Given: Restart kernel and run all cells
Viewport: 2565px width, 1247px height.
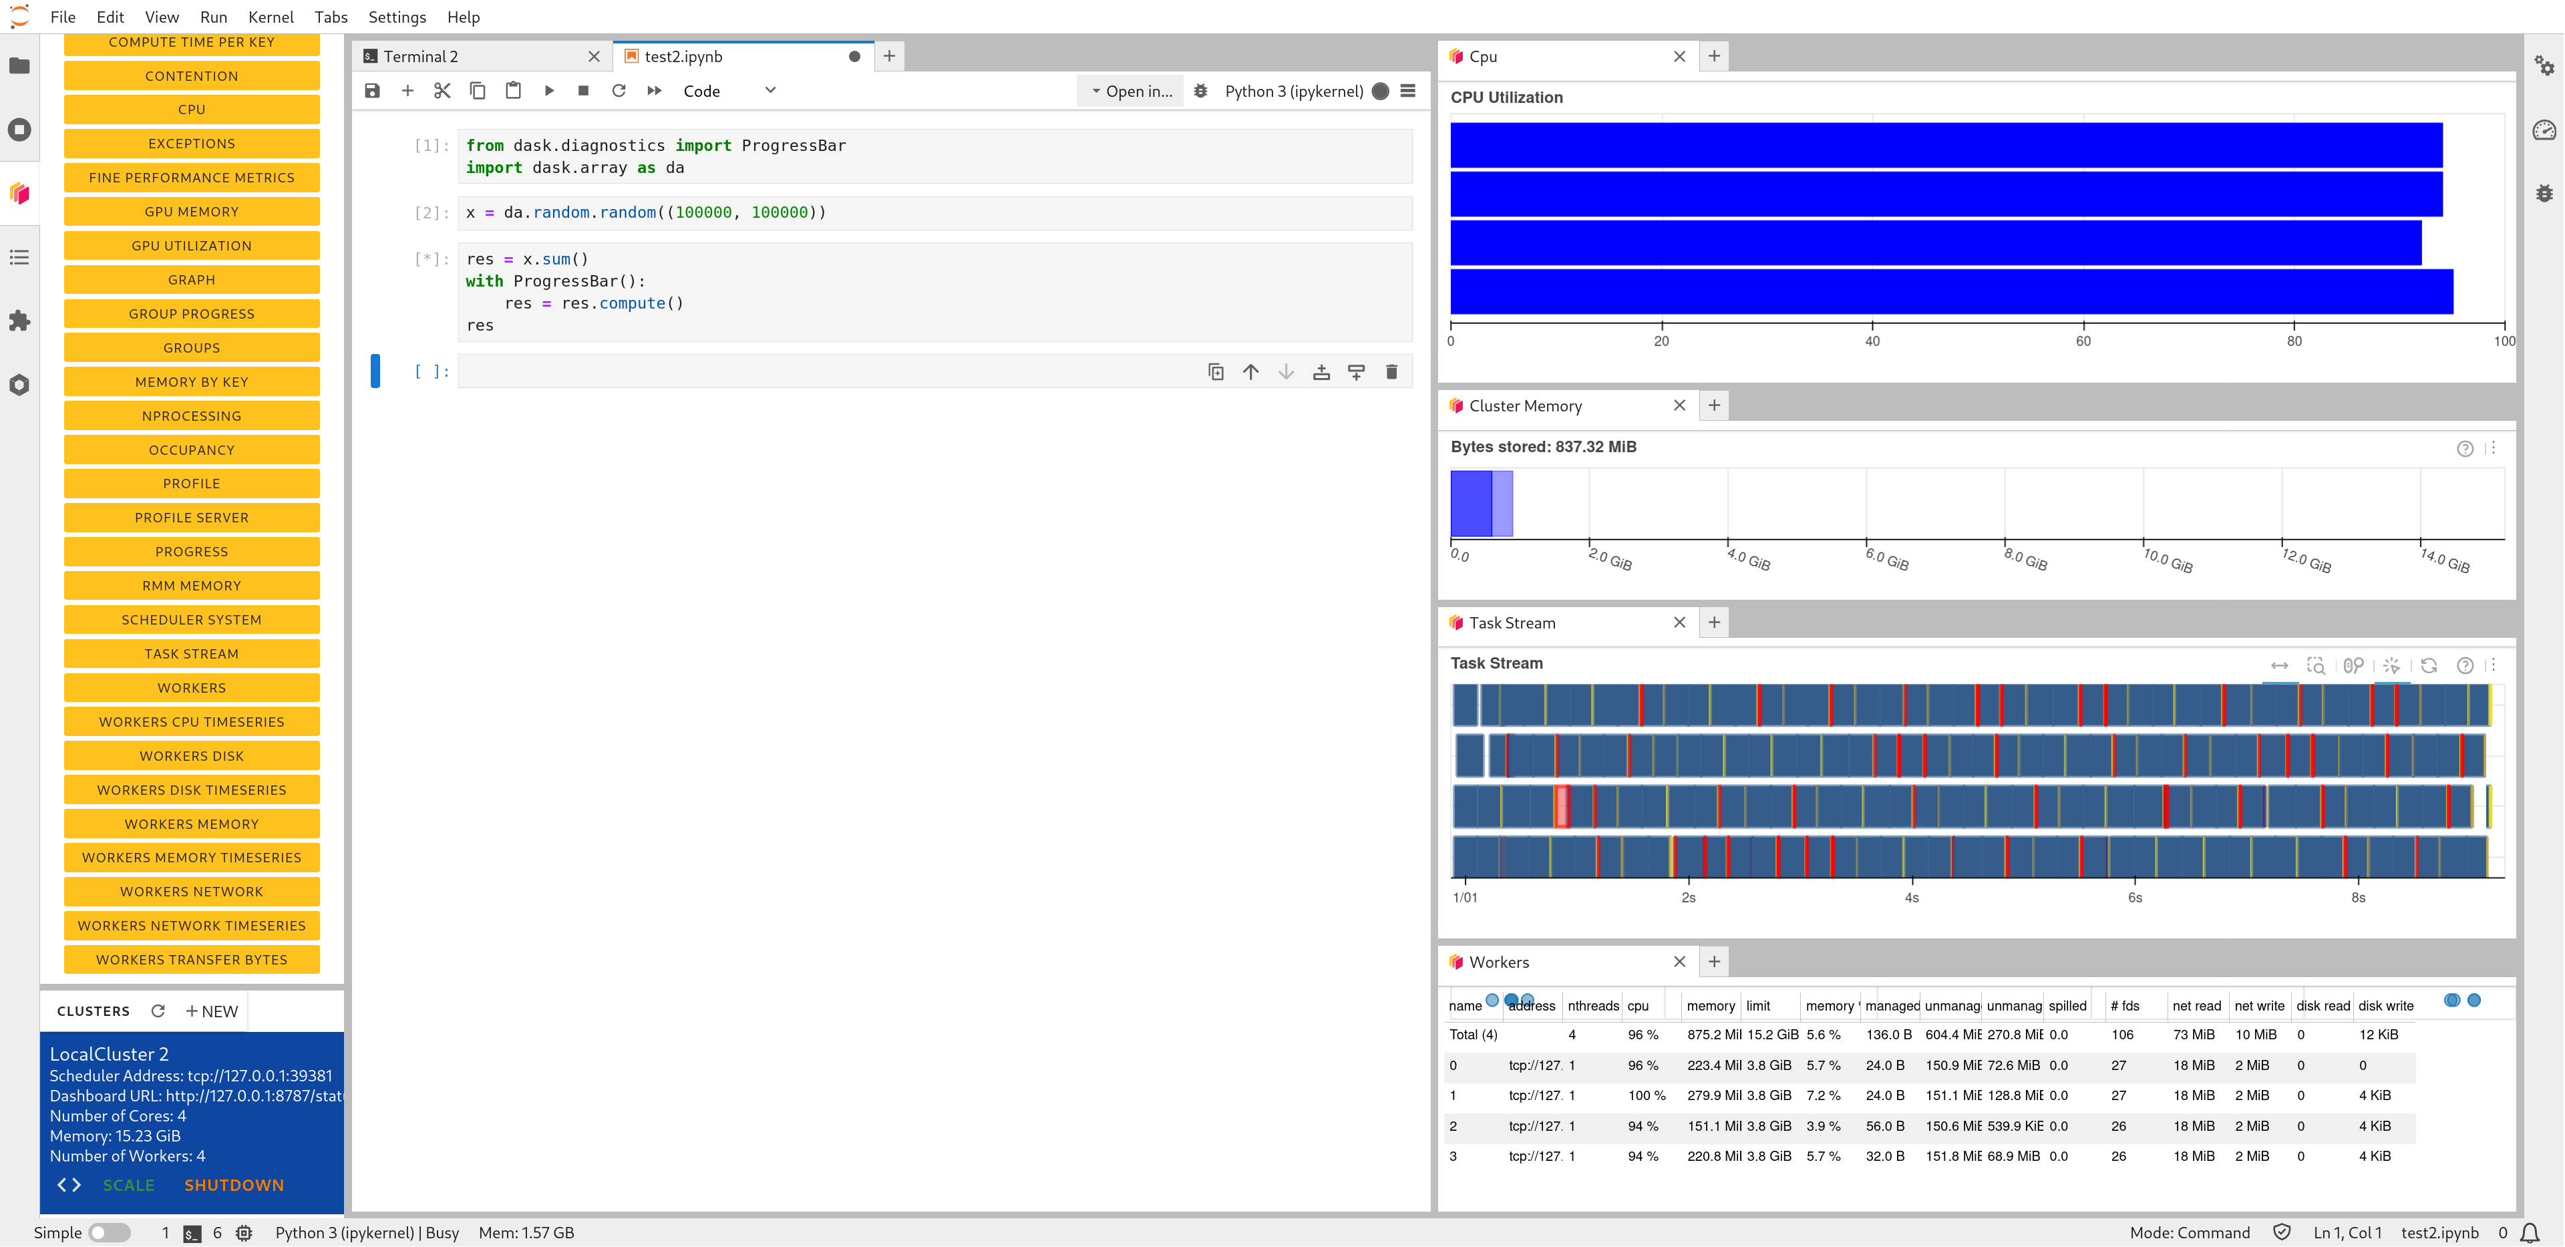Looking at the screenshot, I should pyautogui.click(x=654, y=91).
